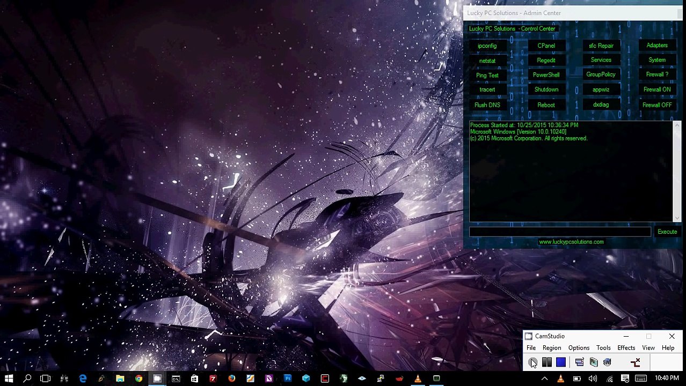Run ipconfig from the Control Center

tap(487, 46)
